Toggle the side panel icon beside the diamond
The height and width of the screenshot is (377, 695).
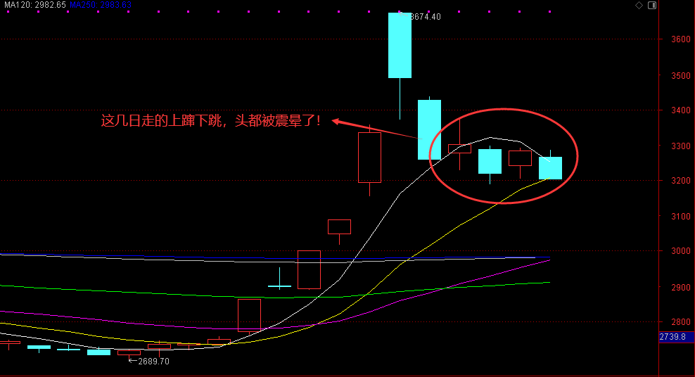(x=651, y=5)
